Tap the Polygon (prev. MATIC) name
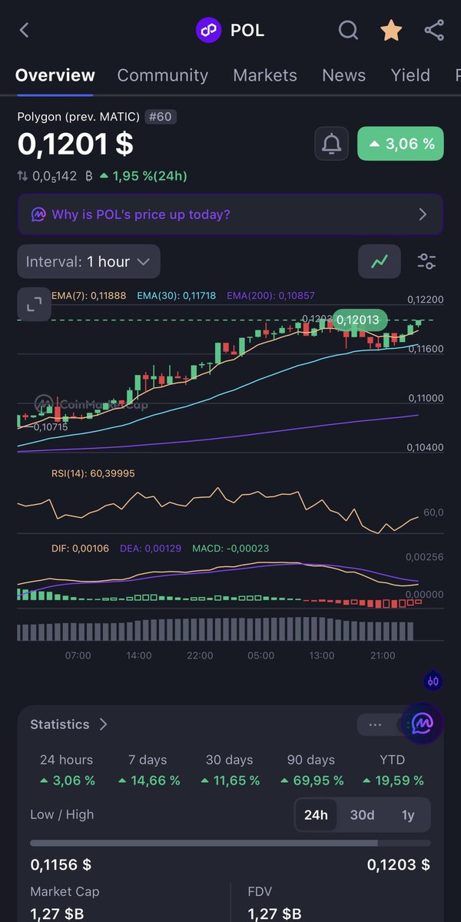Viewport: 461px width, 922px height. (x=78, y=117)
